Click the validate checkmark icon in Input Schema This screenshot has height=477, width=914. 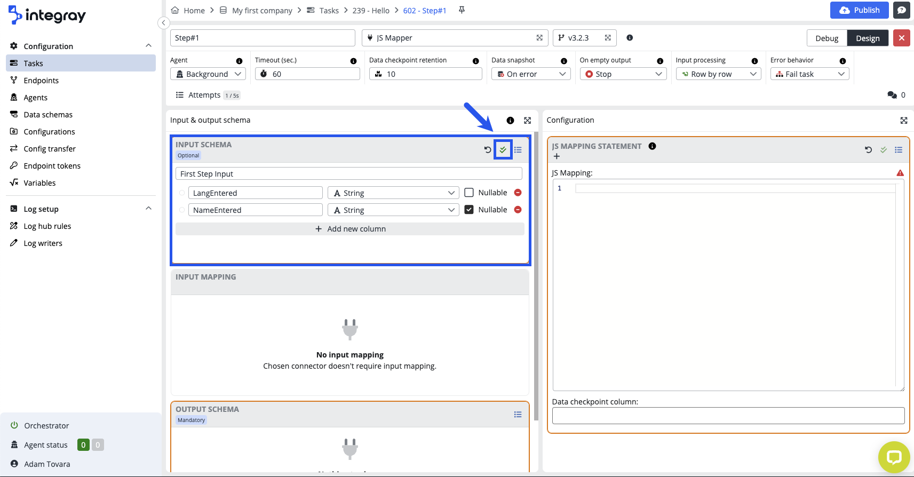coord(503,150)
